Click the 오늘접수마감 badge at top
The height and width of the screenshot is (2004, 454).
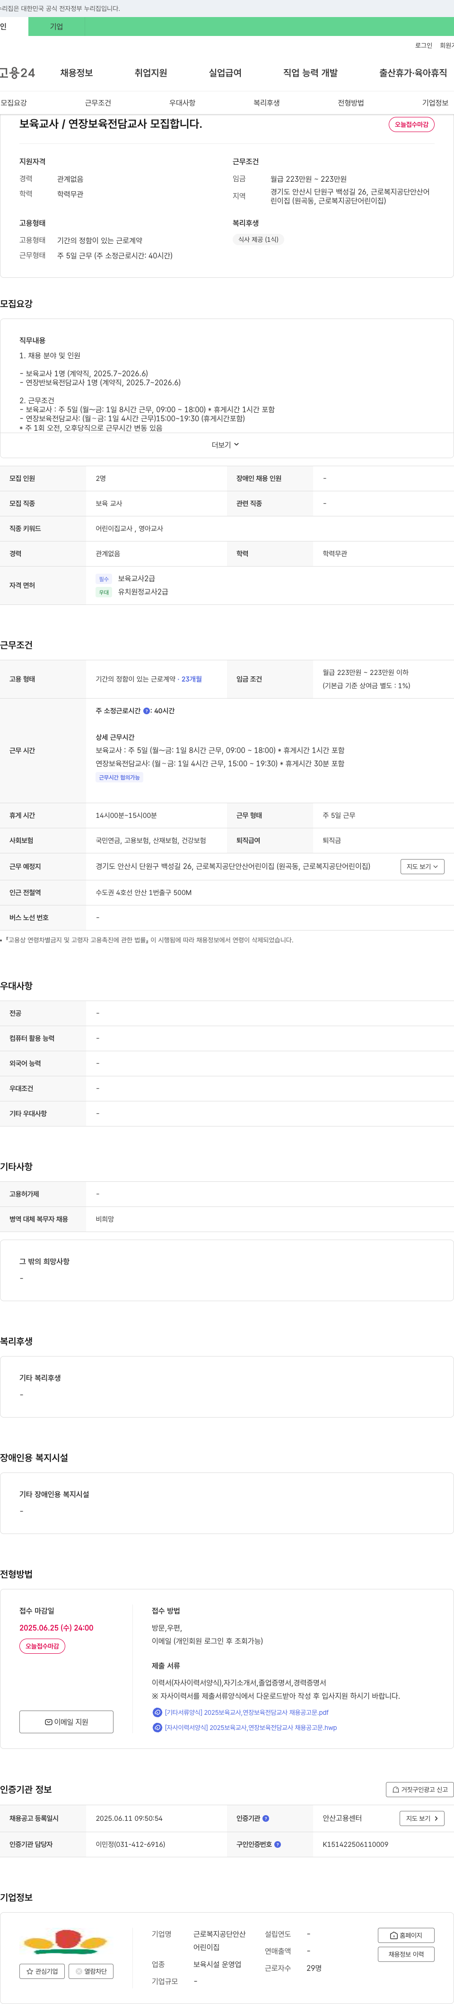pyautogui.click(x=411, y=124)
